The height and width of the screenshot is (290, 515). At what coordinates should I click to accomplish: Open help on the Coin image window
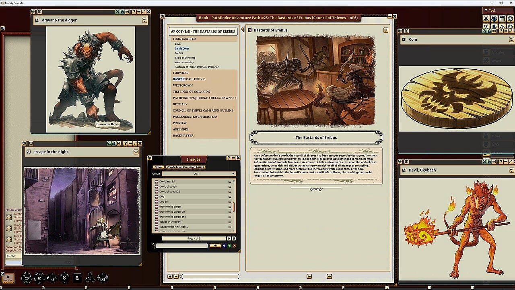click(501, 31)
